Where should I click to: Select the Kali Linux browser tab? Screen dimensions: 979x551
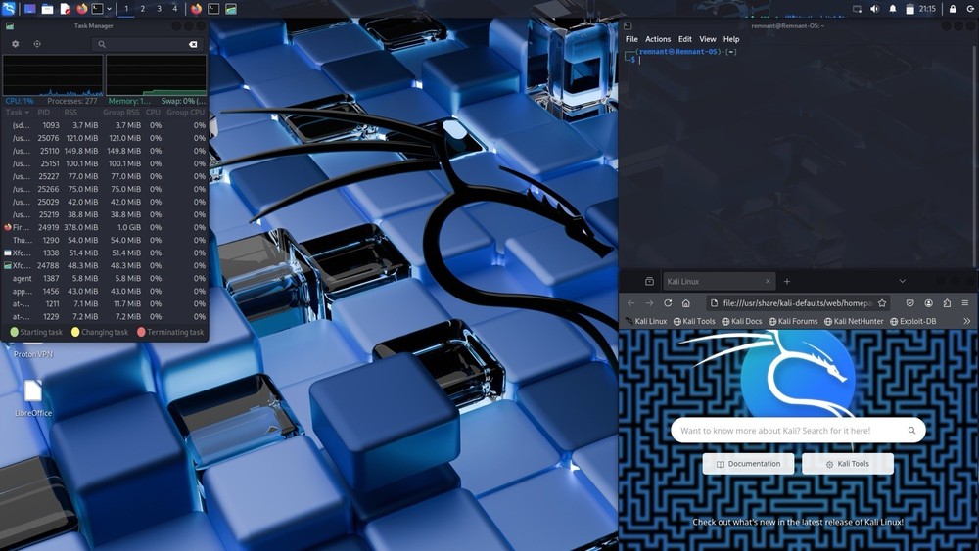coord(718,282)
